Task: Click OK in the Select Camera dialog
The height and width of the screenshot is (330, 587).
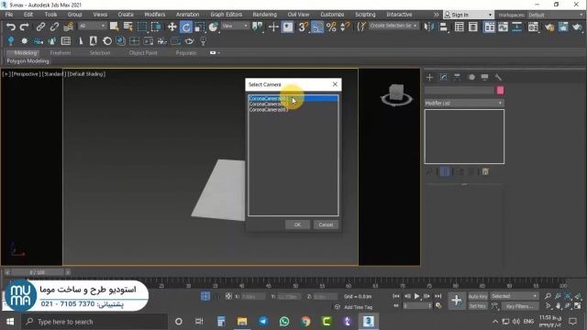Action: coord(297,225)
